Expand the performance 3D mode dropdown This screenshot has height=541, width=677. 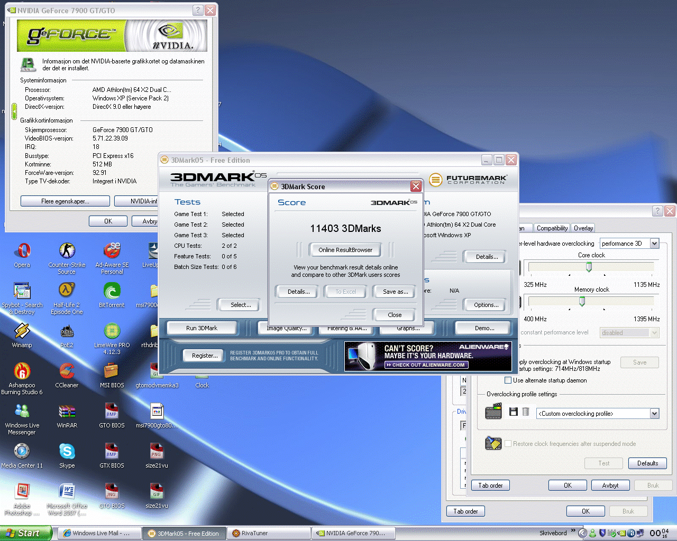click(654, 244)
